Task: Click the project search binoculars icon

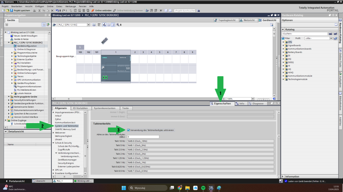Action: [x=199, y=10]
